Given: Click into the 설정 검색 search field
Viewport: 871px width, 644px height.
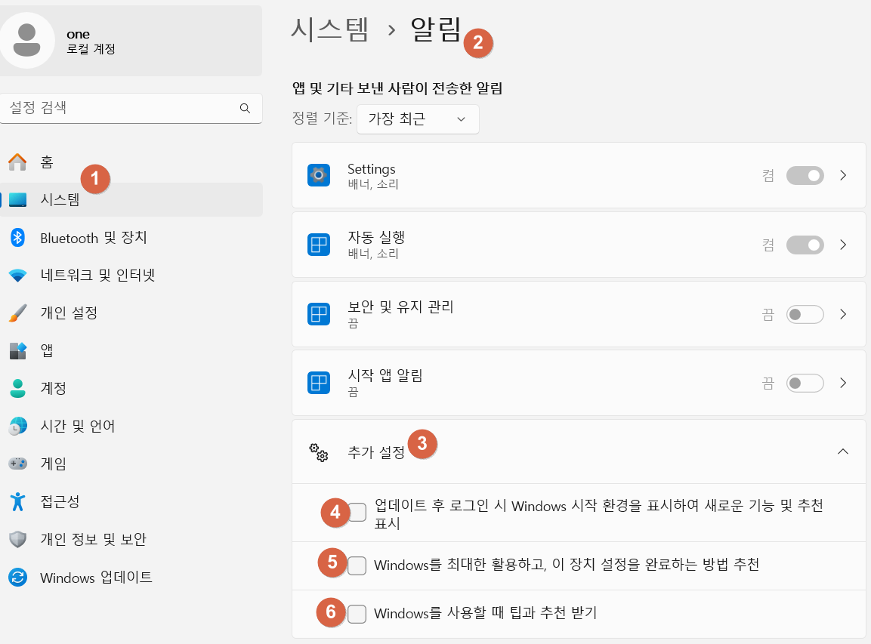Looking at the screenshot, I should point(121,108).
